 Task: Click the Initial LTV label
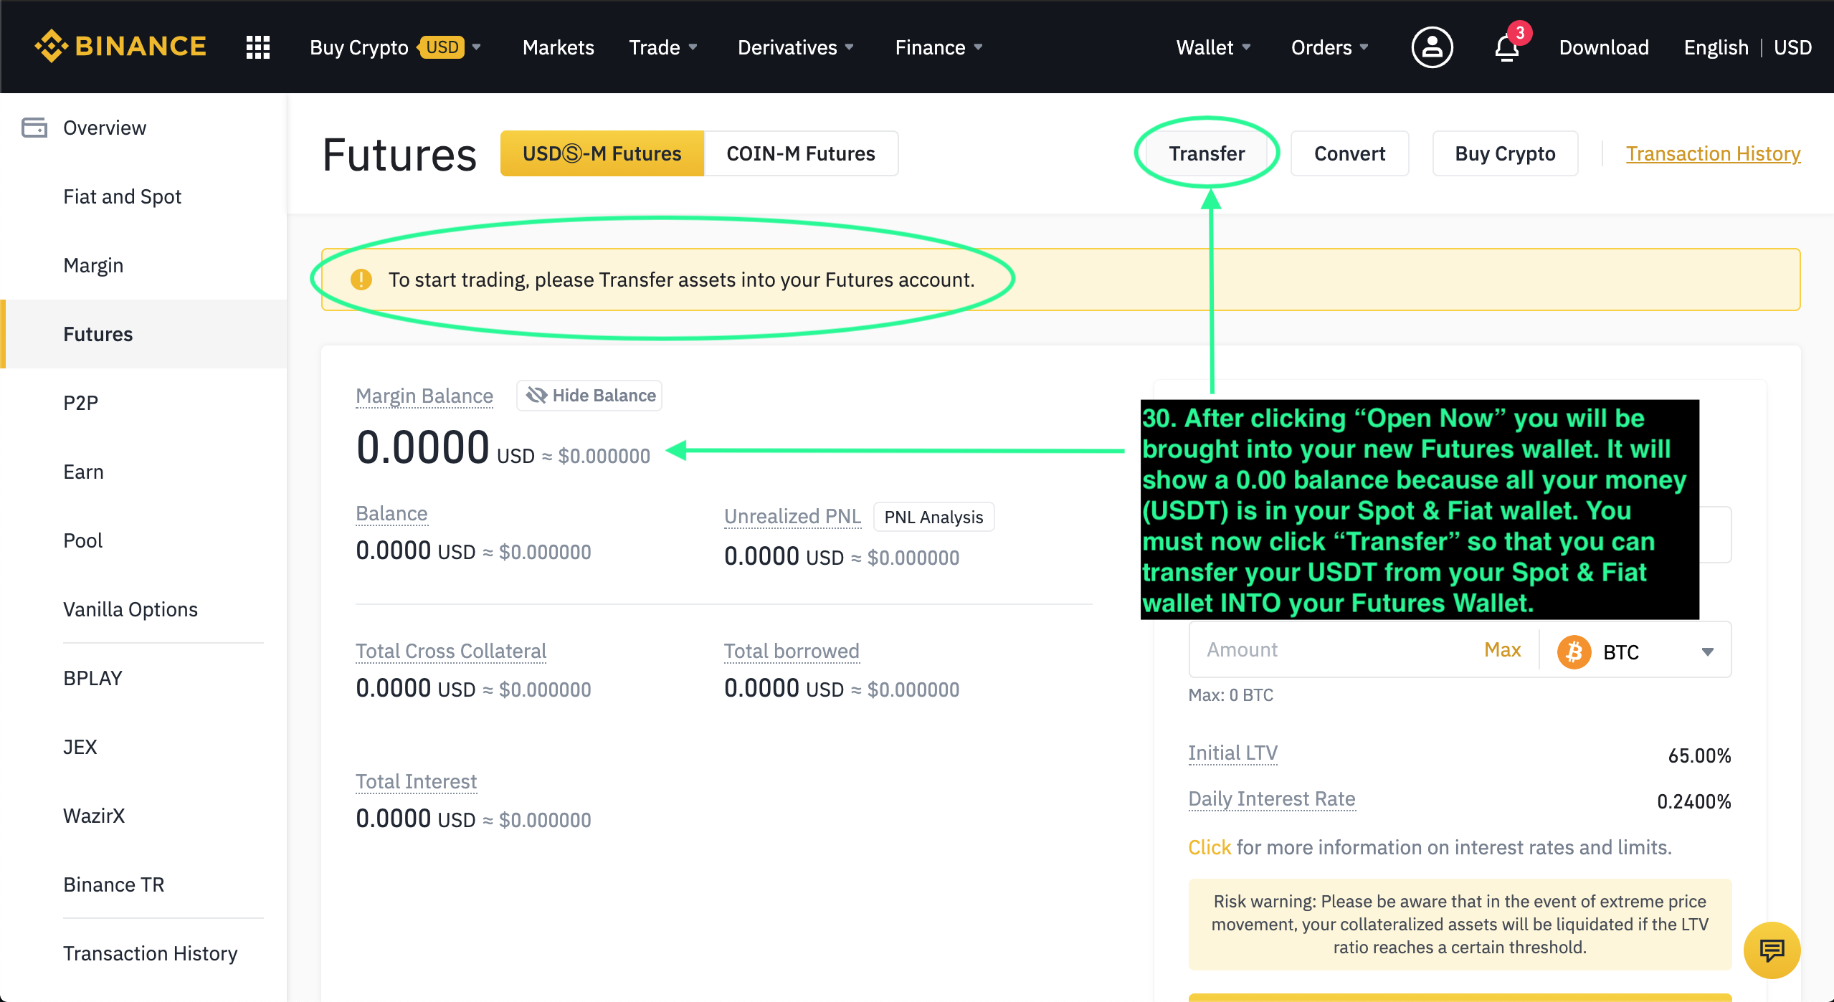tap(1232, 753)
